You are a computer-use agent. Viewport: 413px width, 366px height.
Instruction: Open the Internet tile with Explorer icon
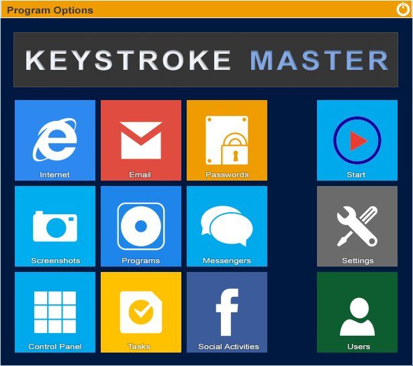tap(55, 140)
